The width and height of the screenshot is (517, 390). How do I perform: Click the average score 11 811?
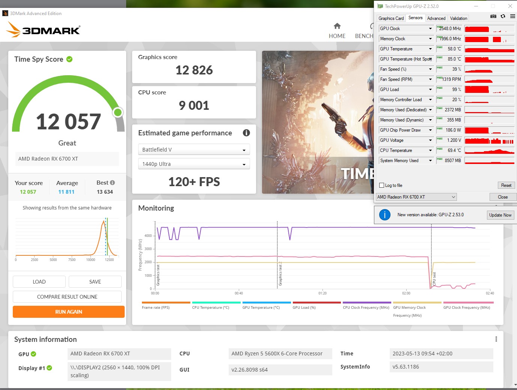pyautogui.click(x=66, y=192)
